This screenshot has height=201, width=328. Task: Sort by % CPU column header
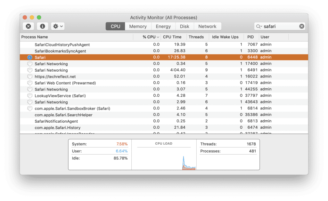pyautogui.click(x=147, y=37)
